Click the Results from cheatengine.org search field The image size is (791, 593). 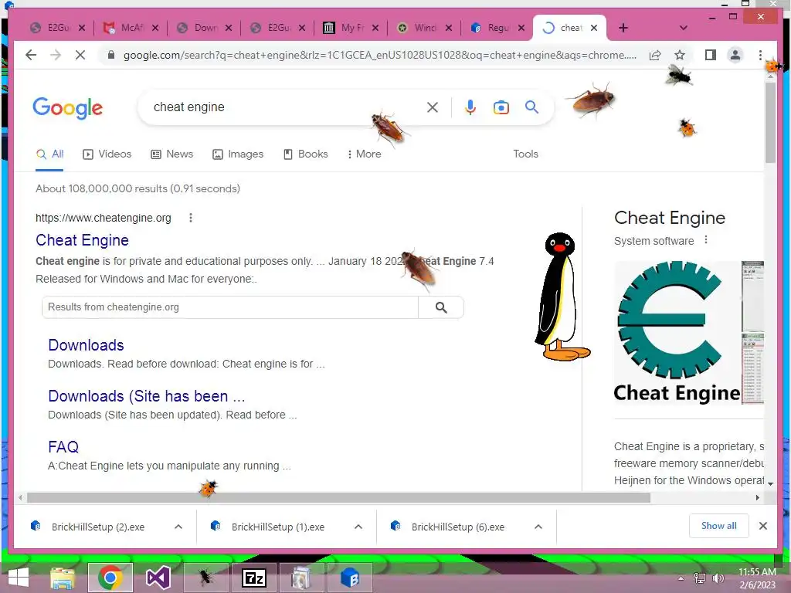pos(230,307)
